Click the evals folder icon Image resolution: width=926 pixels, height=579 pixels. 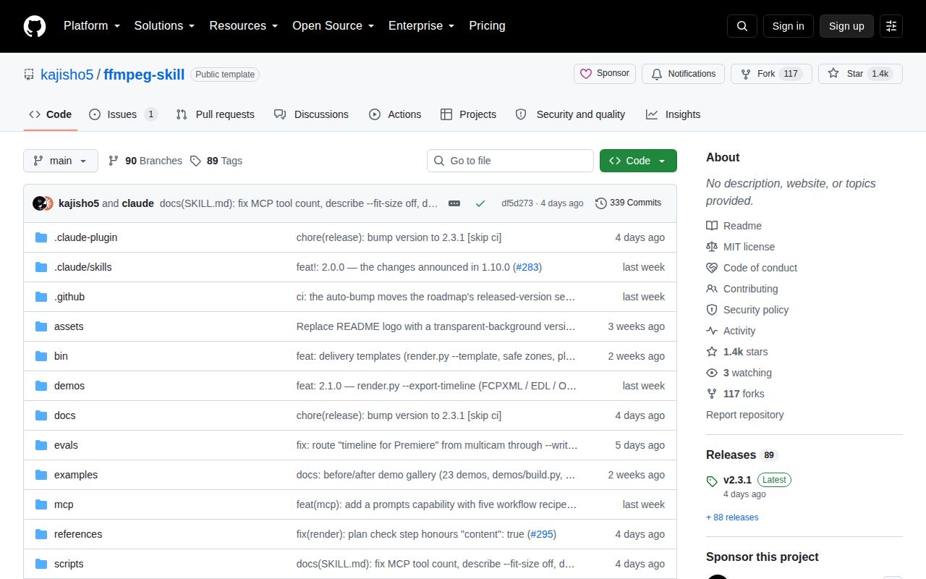(x=41, y=445)
